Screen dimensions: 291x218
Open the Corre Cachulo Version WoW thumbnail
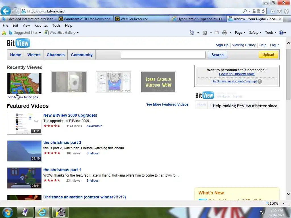coord(158,82)
